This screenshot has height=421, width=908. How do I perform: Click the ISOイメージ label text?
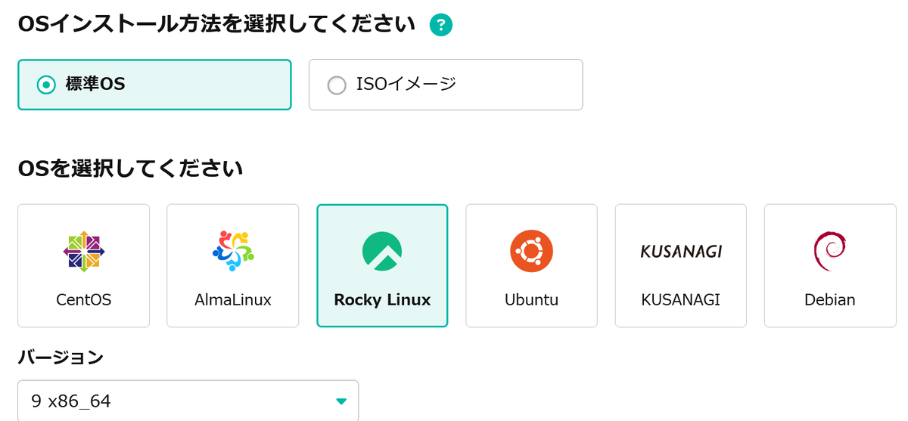click(407, 85)
